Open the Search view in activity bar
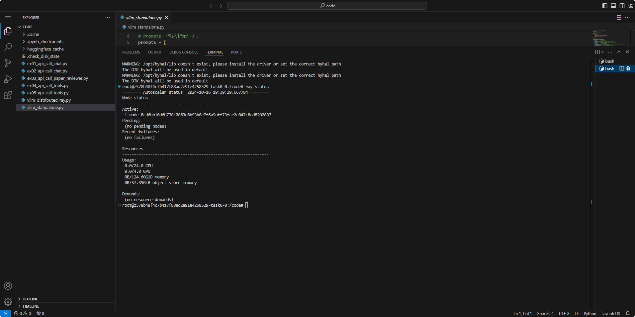The image size is (635, 317). (8, 47)
